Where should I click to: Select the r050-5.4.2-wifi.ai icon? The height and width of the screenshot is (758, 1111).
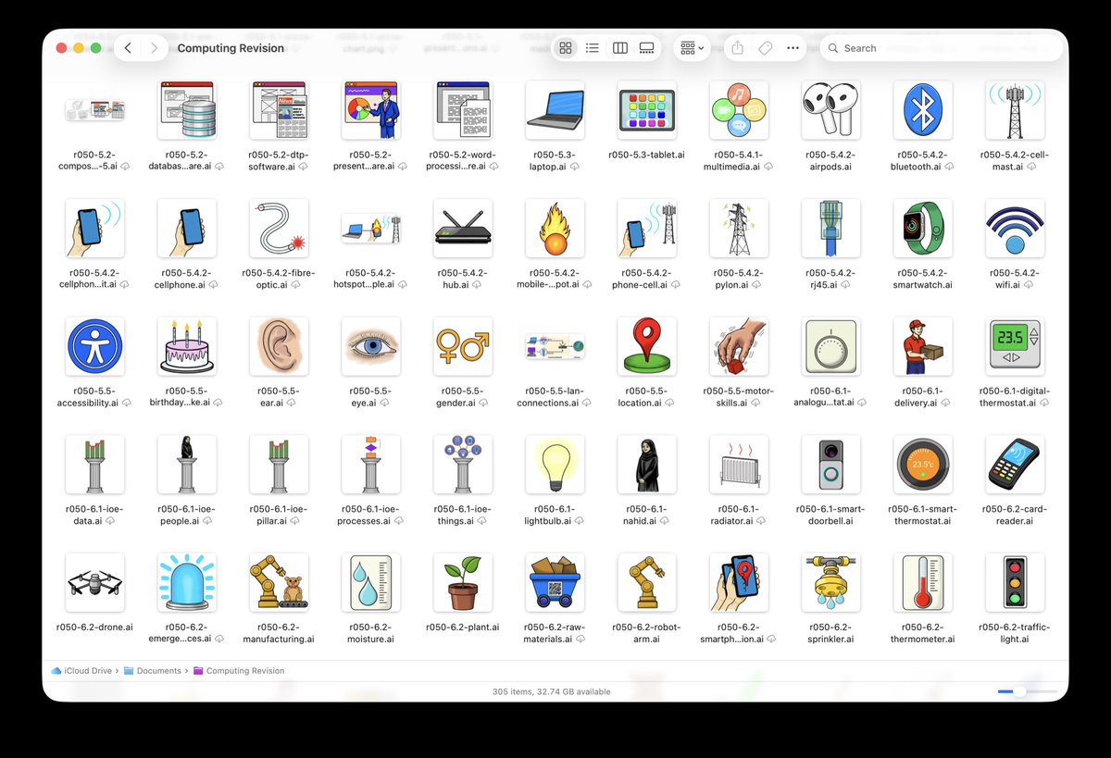(1015, 229)
